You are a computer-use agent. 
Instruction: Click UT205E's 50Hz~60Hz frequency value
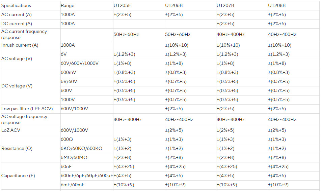coord(126,34)
